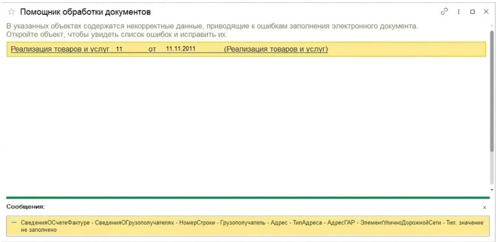Select the СведенияОСчетеФактуре error message
Screen dimensions: 503x242
pyautogui.click(x=252, y=226)
